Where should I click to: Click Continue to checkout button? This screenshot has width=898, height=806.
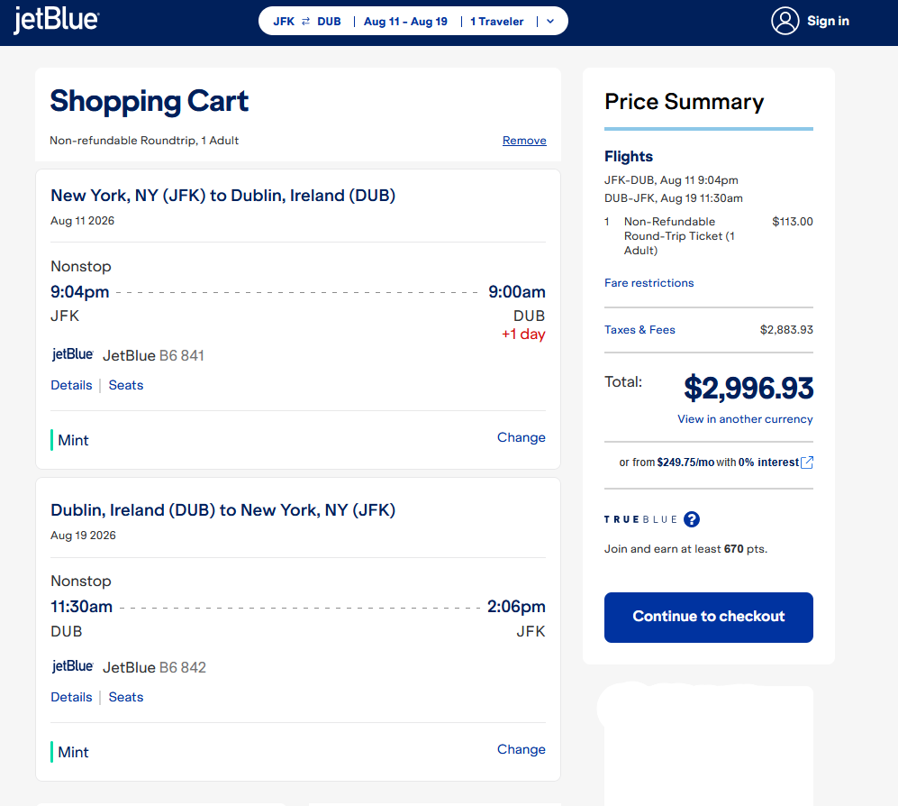click(709, 618)
